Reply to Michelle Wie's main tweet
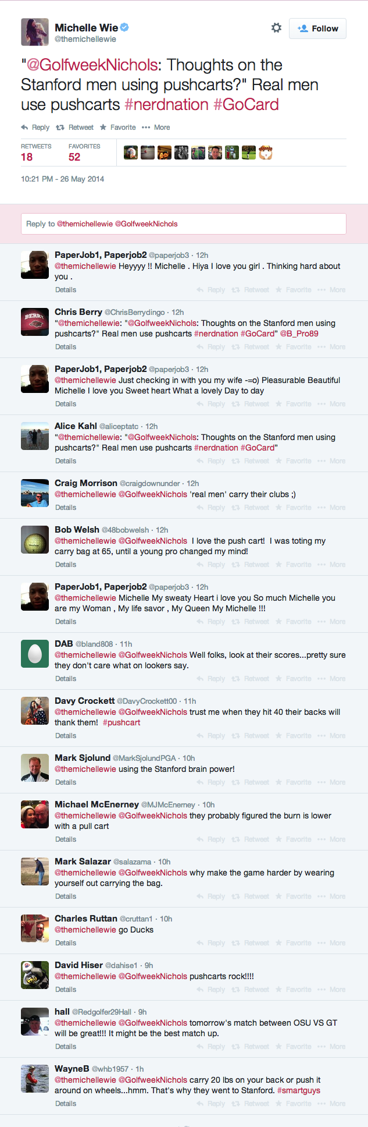This screenshot has height=1127, width=368. tap(35, 127)
